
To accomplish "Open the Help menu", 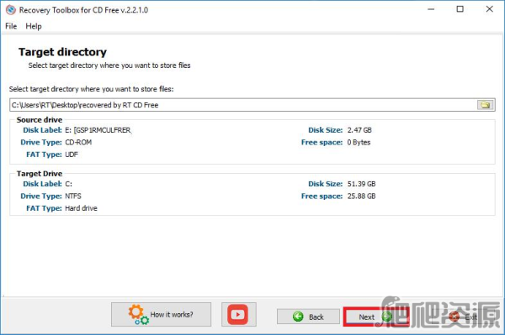I will click(34, 26).
